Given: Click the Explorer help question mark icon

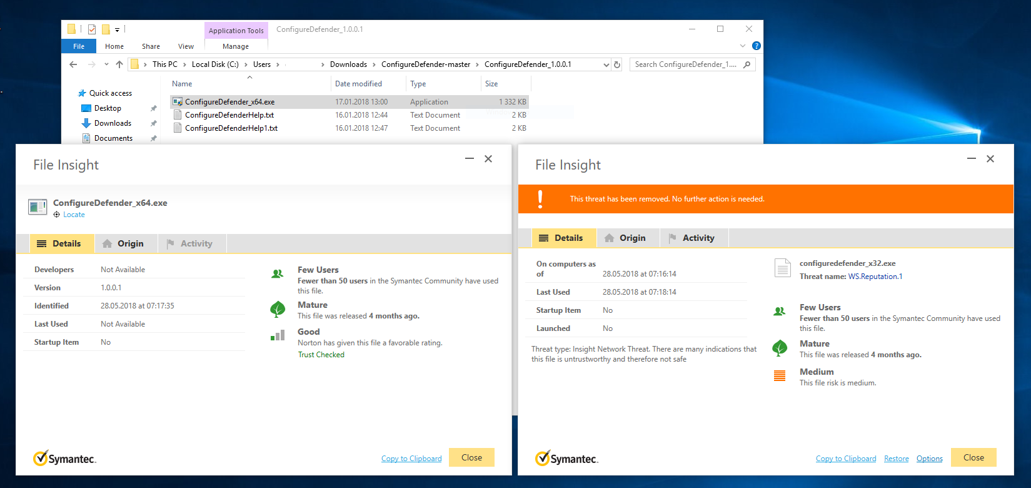Looking at the screenshot, I should click(x=756, y=46).
